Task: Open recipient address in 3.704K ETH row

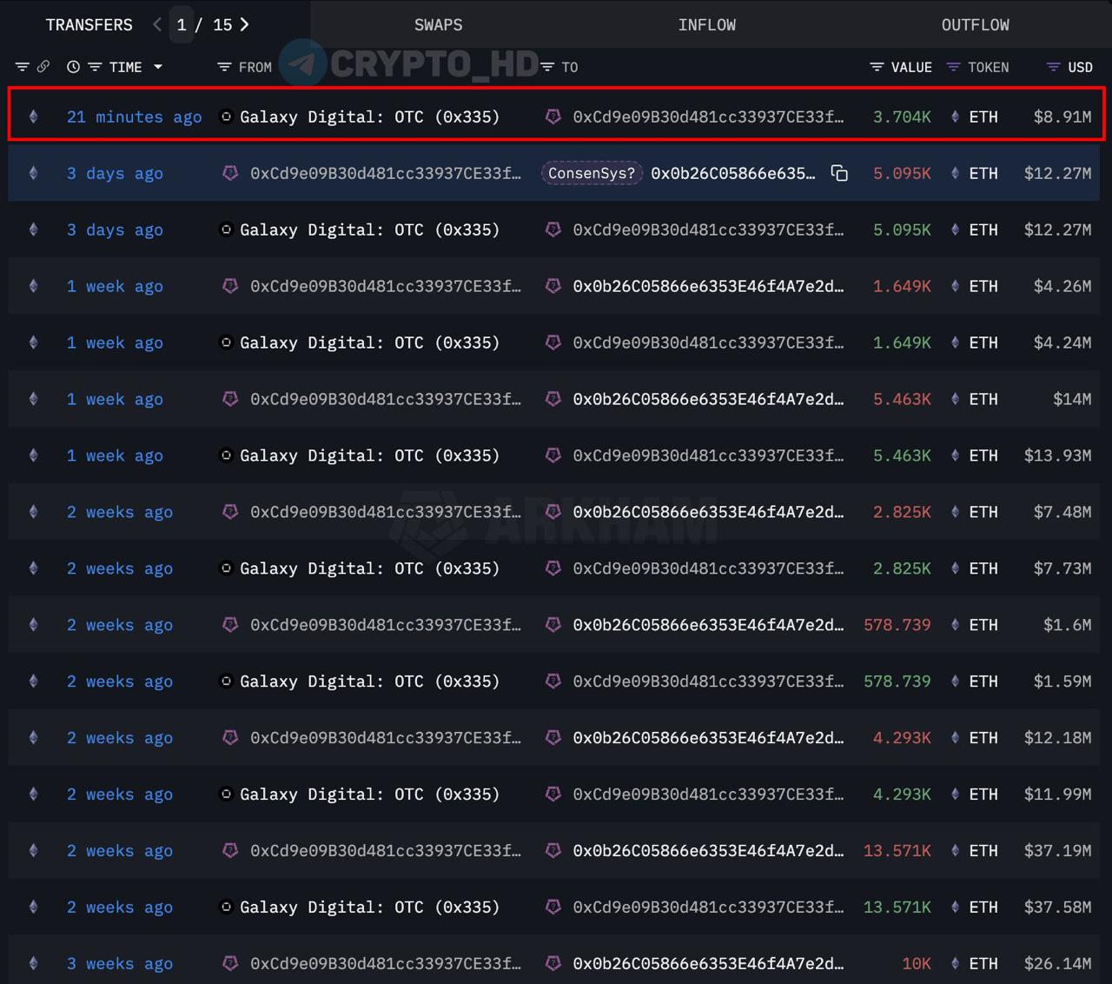Action: click(x=708, y=116)
